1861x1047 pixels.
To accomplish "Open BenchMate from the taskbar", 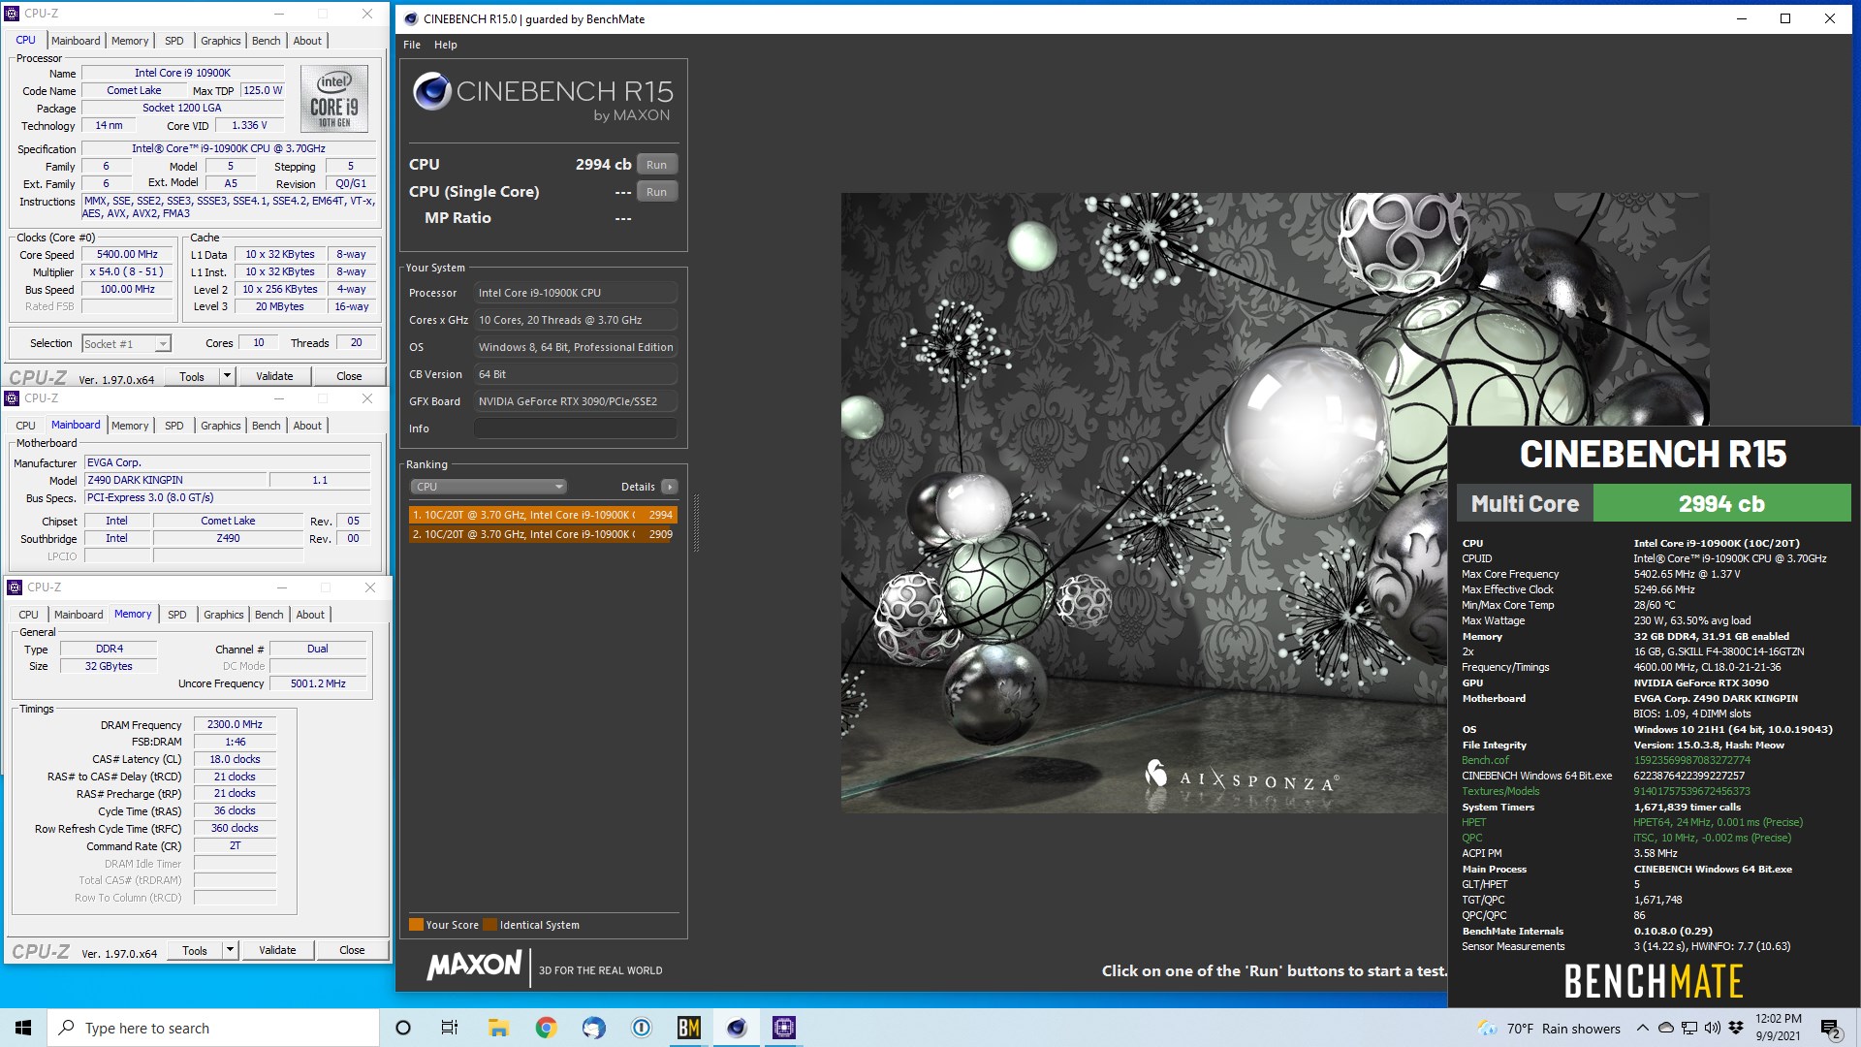I will (688, 1028).
